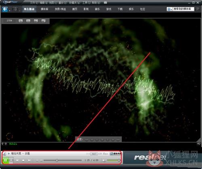Viewport: 202px width, 169px height.
Task: Open the dropdown beside the pause button
Action: (x=11, y=161)
